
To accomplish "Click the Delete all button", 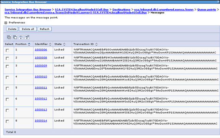I will (x=28, y=29).
